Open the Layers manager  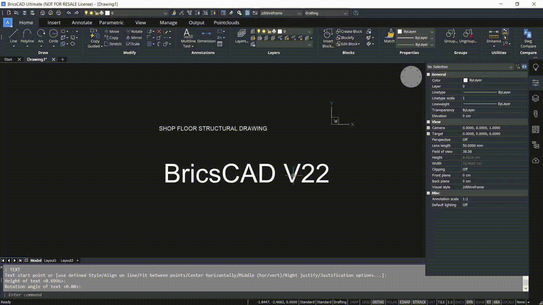point(241,36)
